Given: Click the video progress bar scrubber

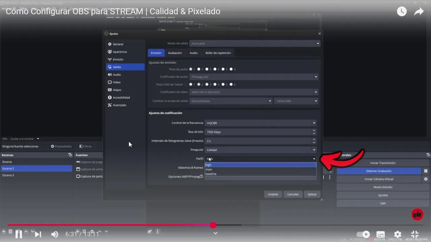Looking at the screenshot, I should [213, 225].
